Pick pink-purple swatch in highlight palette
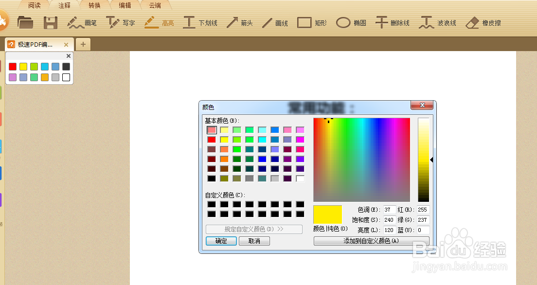This screenshot has width=537, height=285. (x=13, y=77)
